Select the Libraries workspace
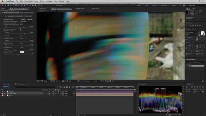The height and width of the screenshot is (116, 206). pos(174,5)
